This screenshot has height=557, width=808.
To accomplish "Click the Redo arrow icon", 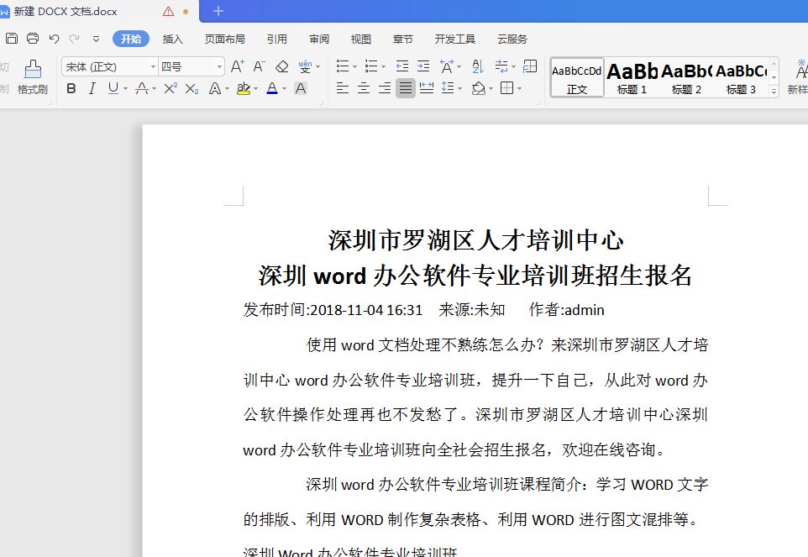I will tap(75, 39).
